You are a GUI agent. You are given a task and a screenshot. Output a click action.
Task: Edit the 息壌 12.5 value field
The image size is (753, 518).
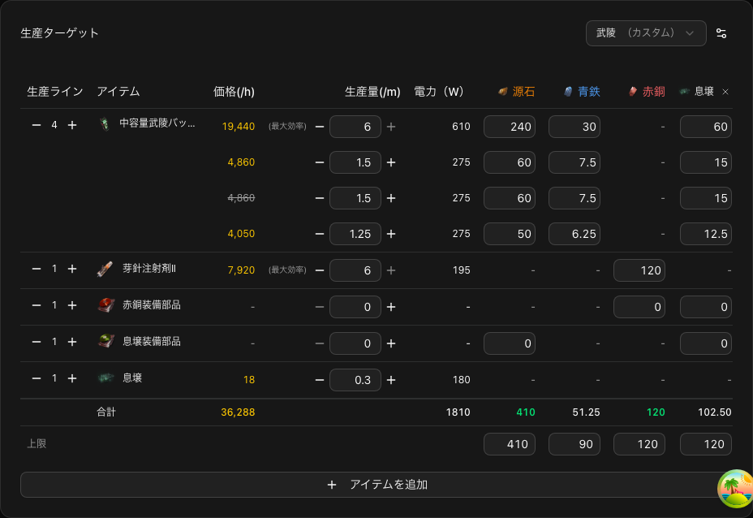tap(705, 234)
